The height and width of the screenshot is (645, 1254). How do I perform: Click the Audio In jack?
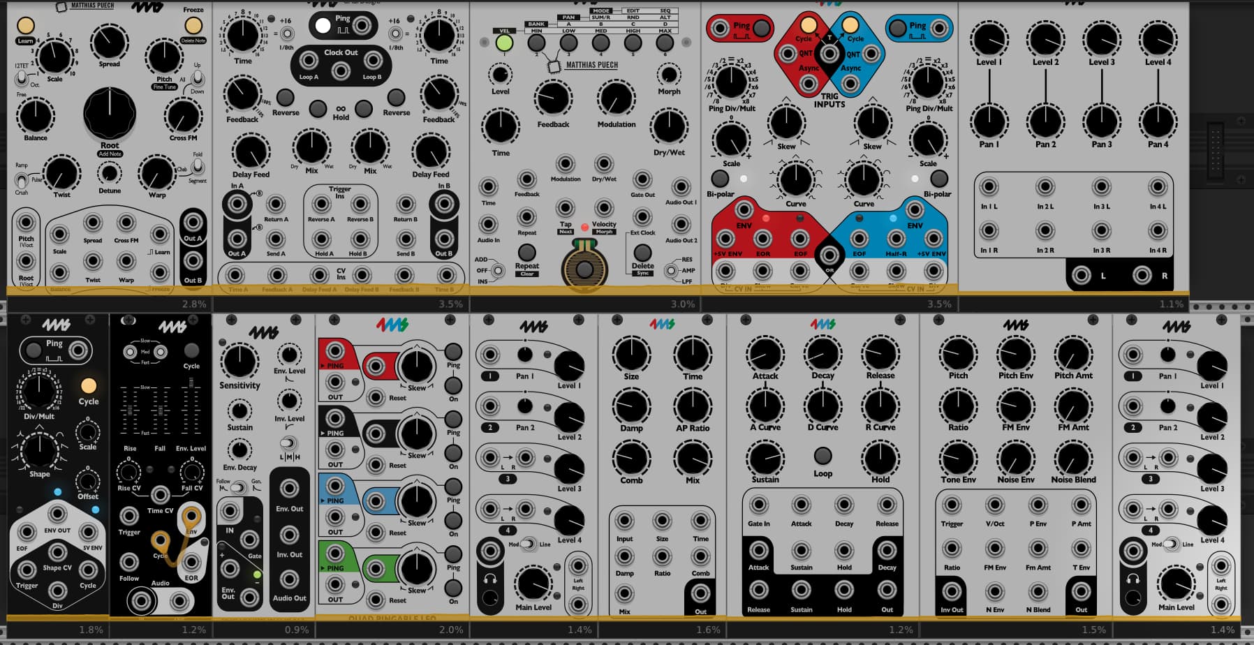click(x=488, y=224)
